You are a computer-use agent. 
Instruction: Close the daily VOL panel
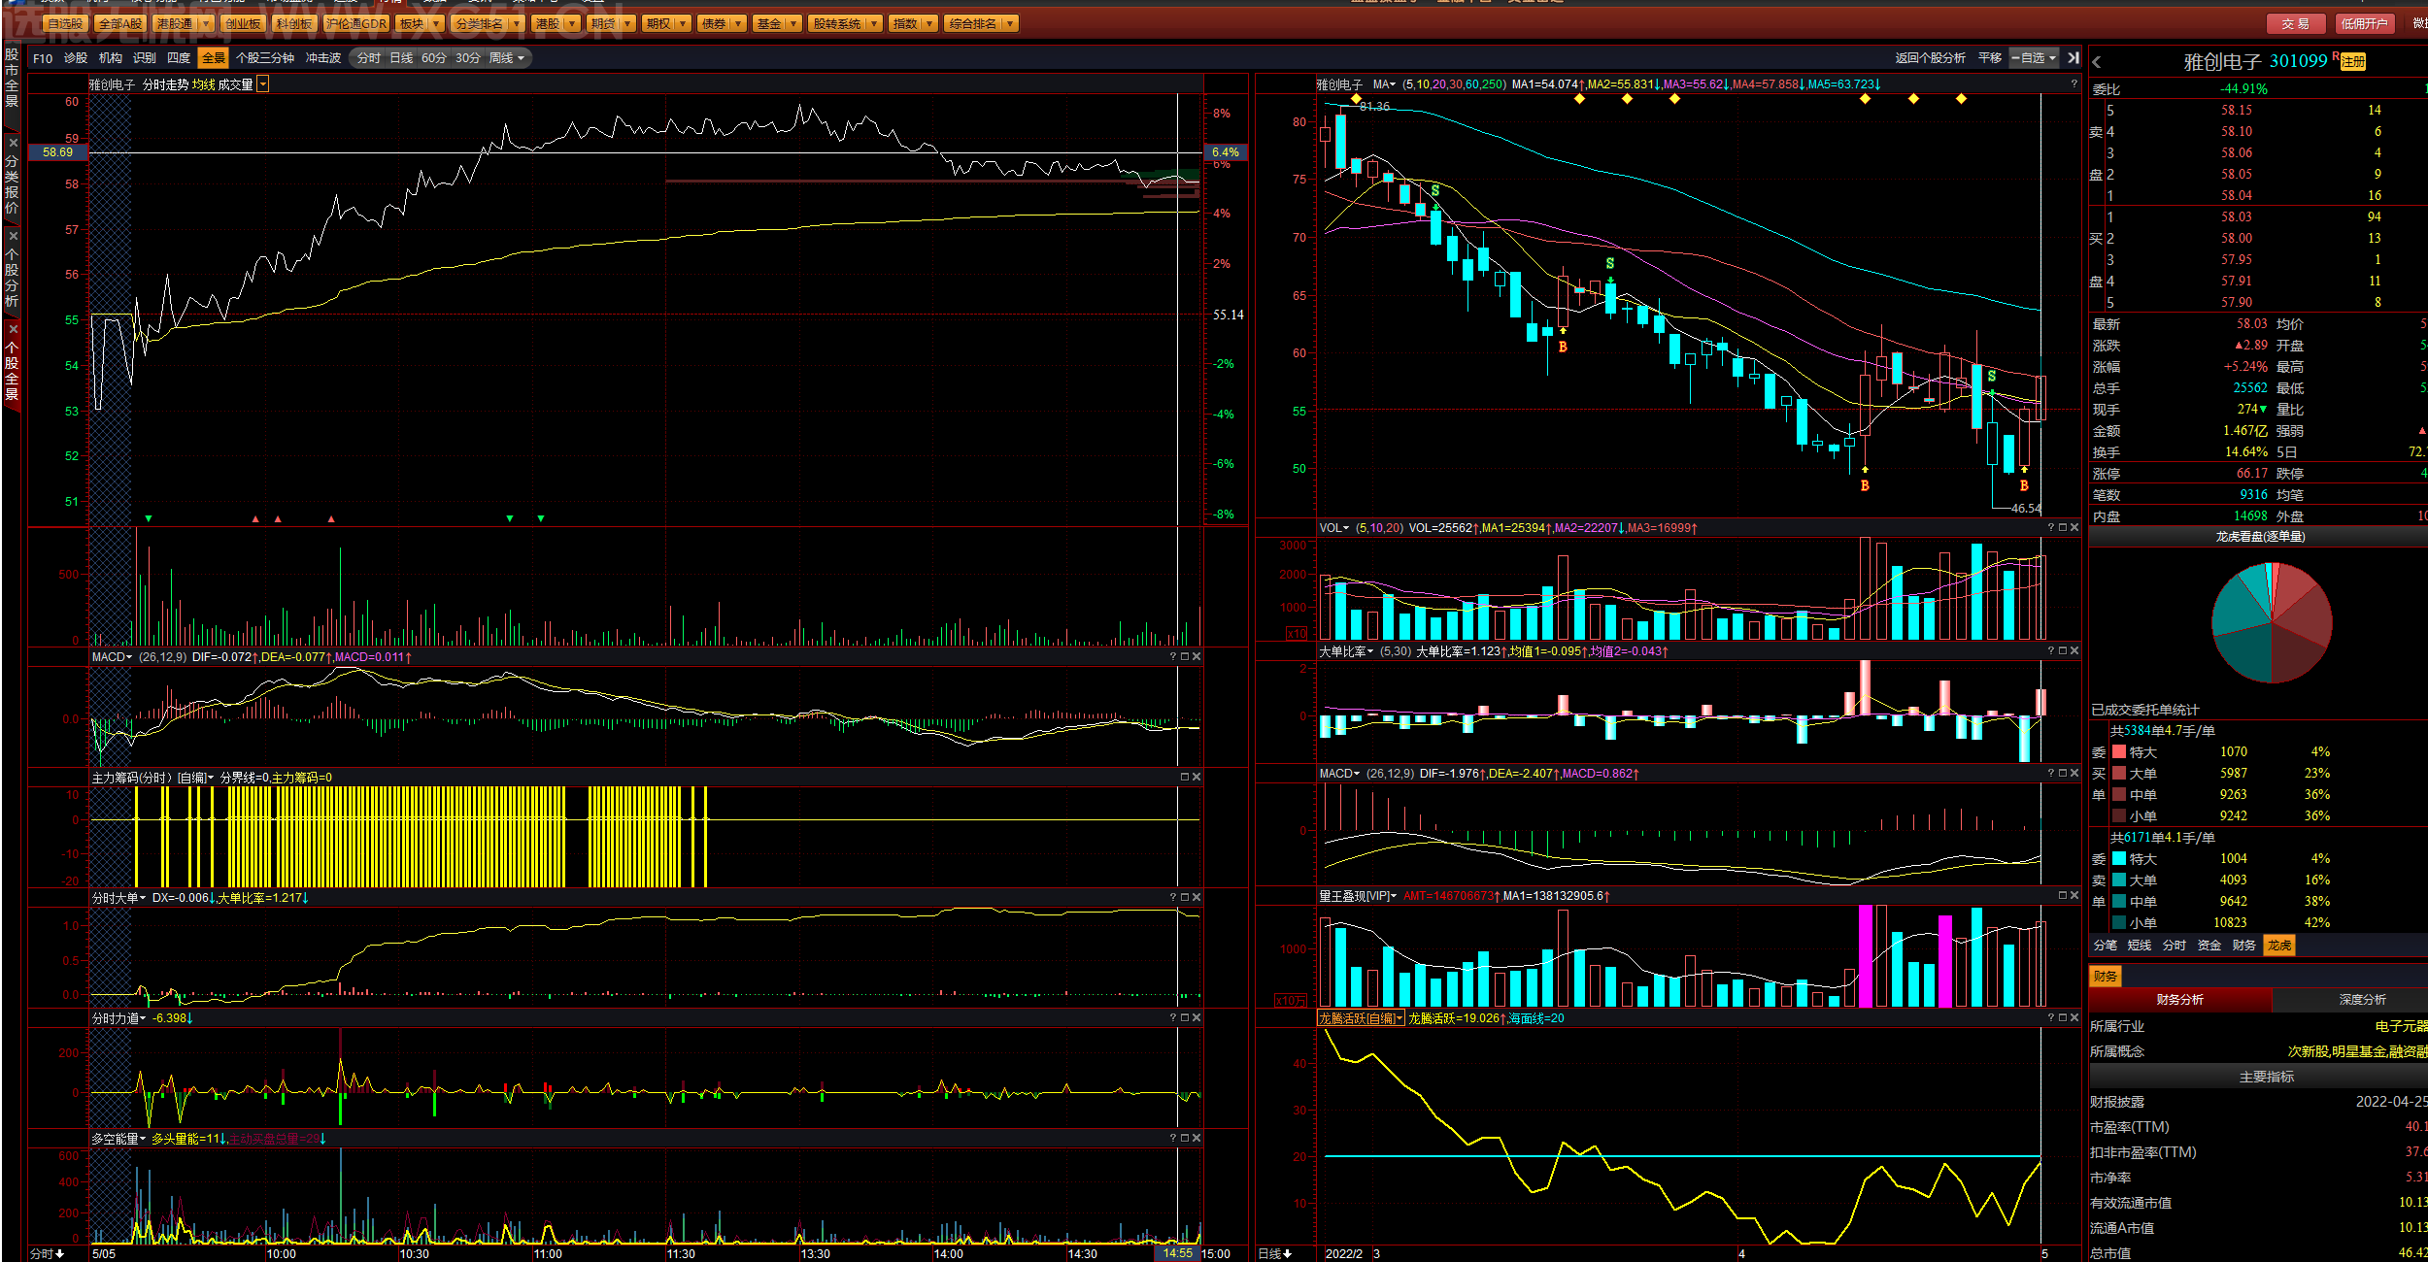coord(2074,528)
